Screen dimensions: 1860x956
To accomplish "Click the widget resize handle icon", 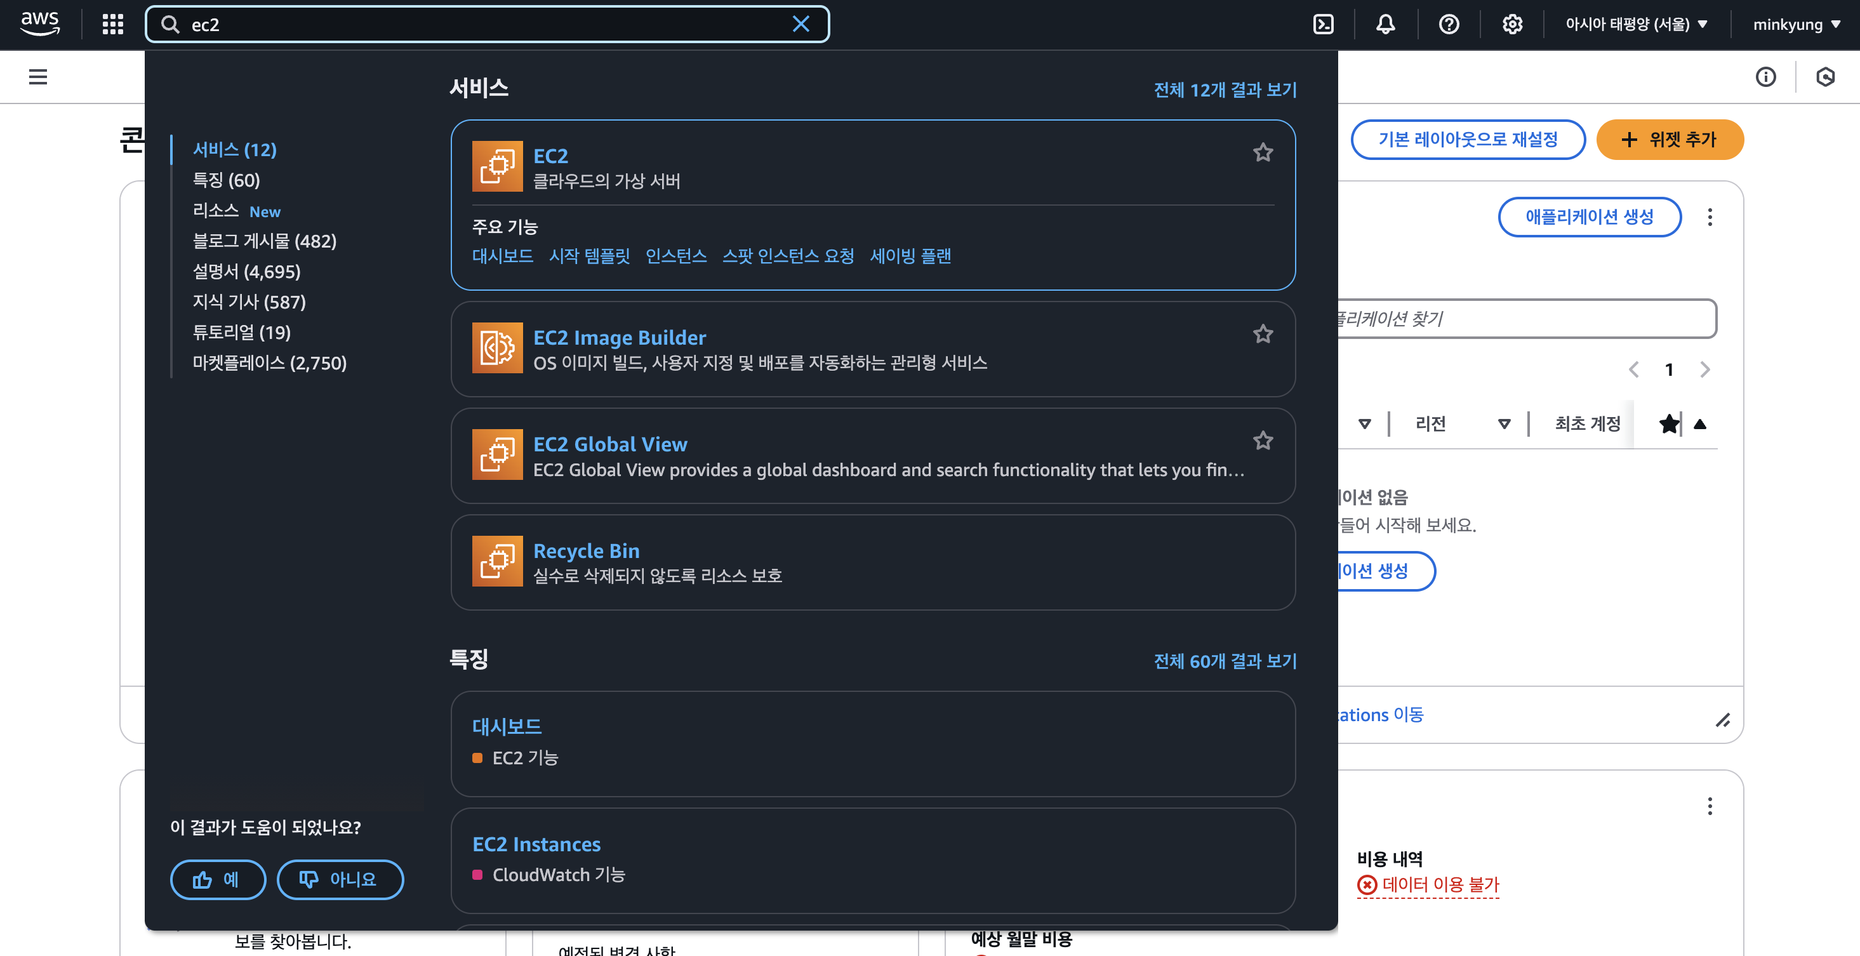I will 1723,720.
